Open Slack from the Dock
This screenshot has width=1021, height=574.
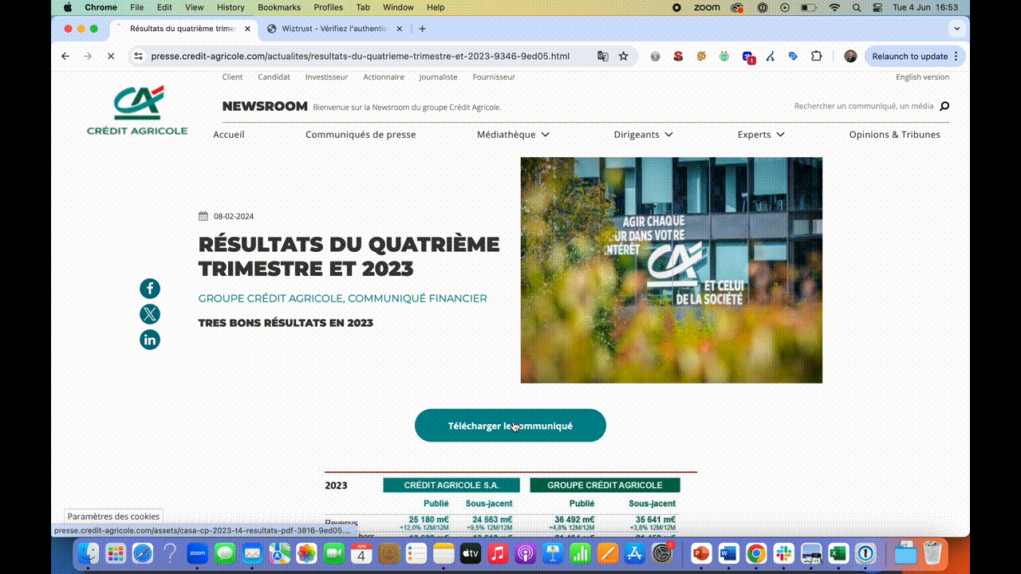click(x=783, y=552)
